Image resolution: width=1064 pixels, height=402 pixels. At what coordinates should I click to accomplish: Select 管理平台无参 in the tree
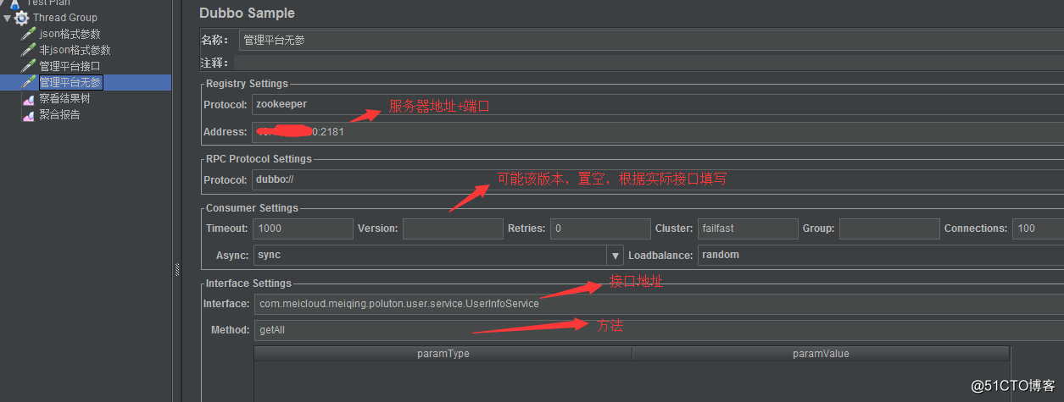click(x=70, y=83)
